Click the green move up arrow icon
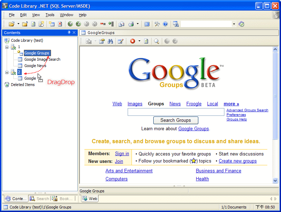 tap(70, 24)
